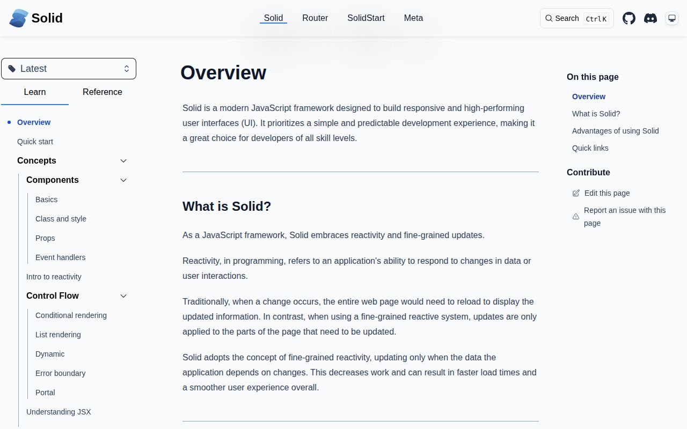Go to Quick start in sidebar
This screenshot has height=429, width=687.
[35, 142]
